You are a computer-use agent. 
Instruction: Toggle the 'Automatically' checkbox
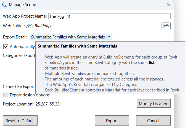pos(6,47)
